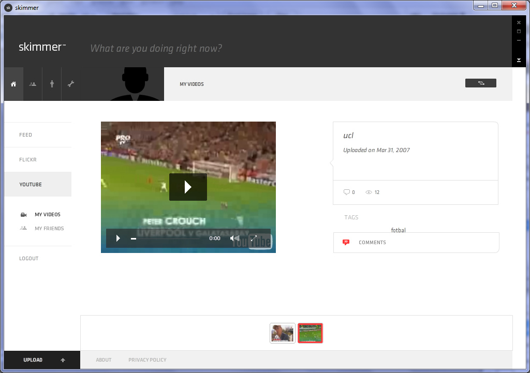Click the TAGS heading

click(351, 217)
